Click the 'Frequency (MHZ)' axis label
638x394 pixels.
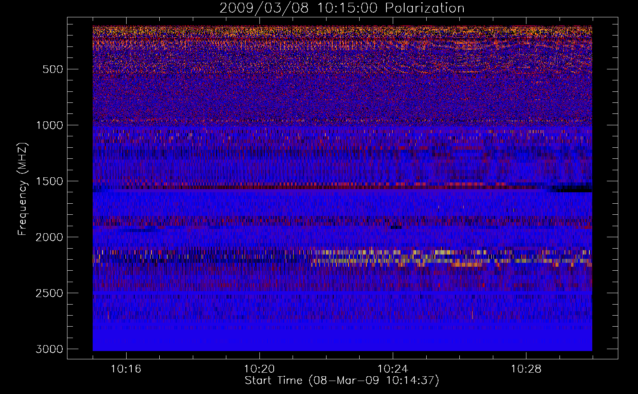[x=23, y=189]
